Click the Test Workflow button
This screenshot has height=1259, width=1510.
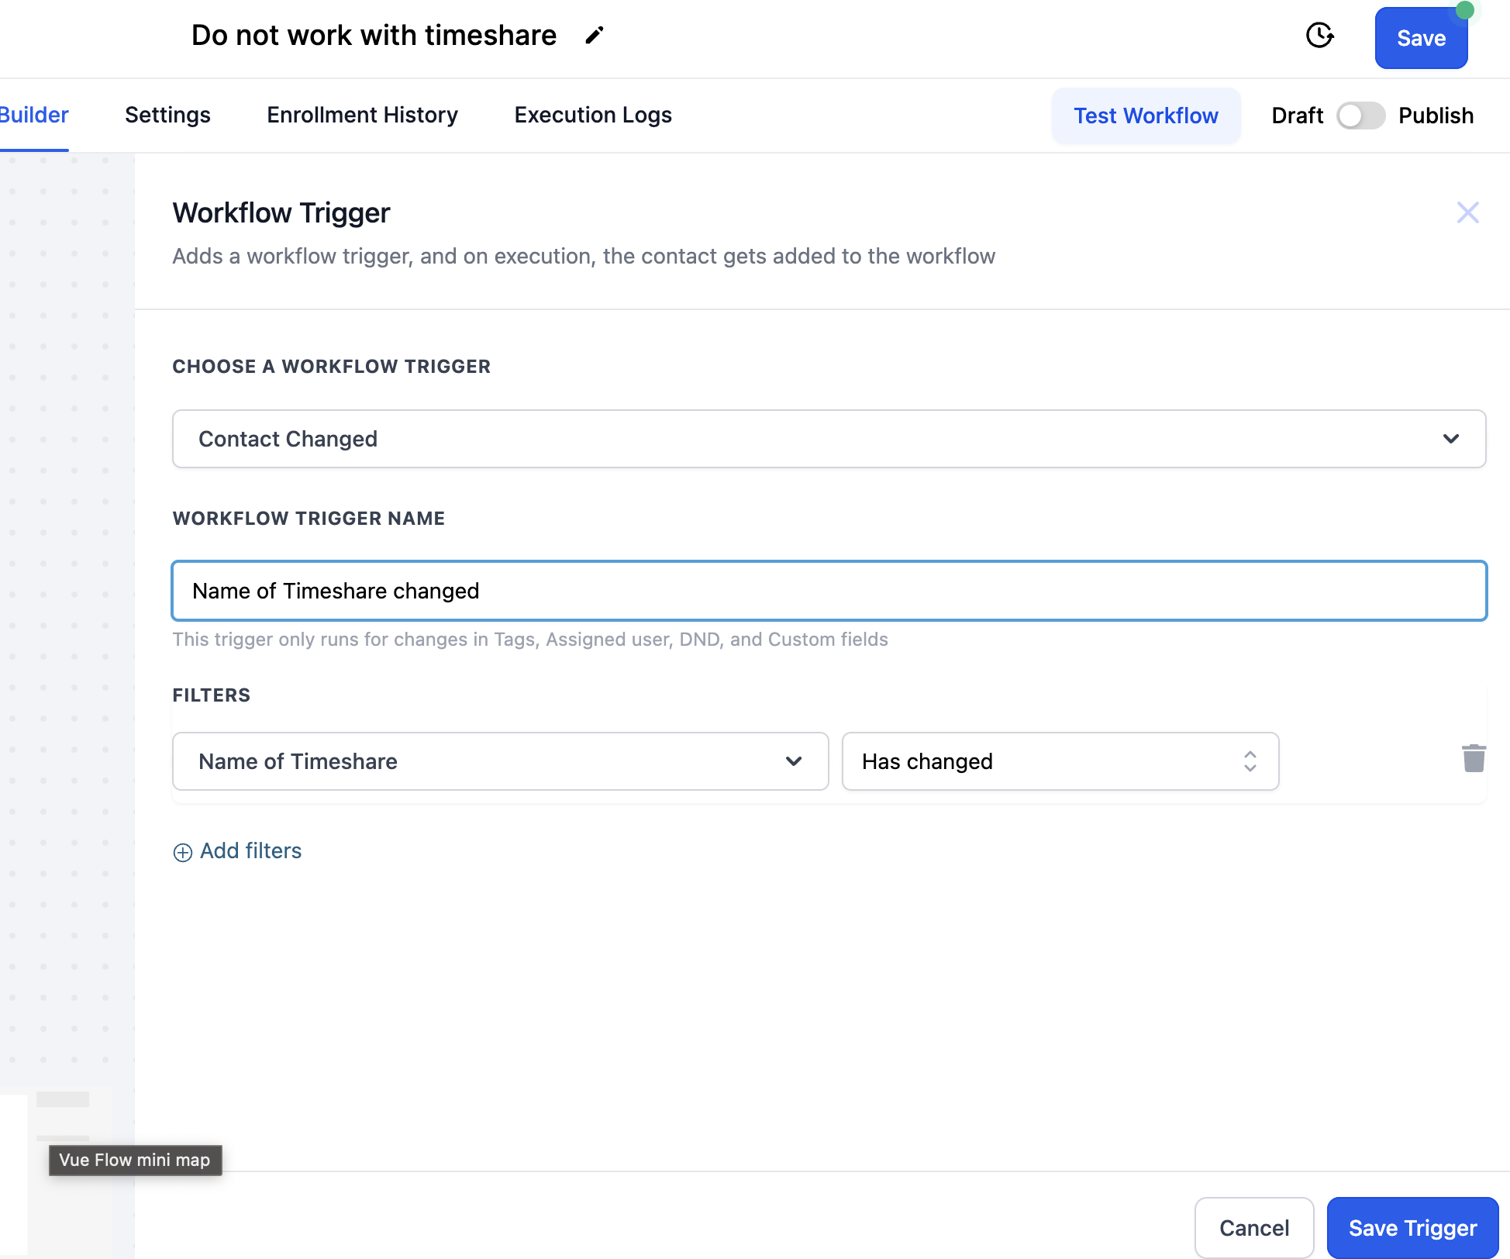point(1145,116)
